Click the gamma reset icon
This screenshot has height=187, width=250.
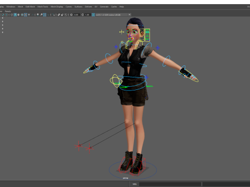click(x=82, y=15)
